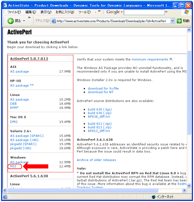Click the green Back arrow button
Image resolution: width=194 pixels, height=202 pixels.
click(x=11, y=21)
